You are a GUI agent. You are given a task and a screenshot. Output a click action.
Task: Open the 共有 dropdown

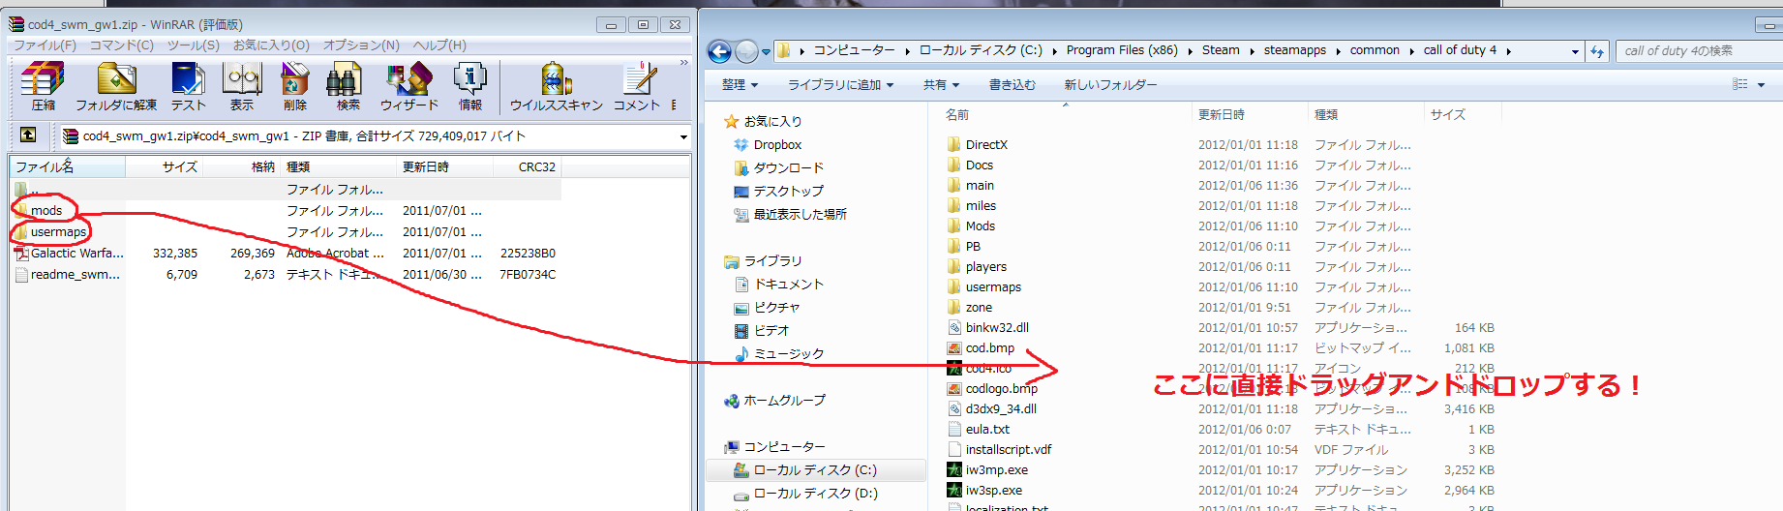(x=941, y=85)
